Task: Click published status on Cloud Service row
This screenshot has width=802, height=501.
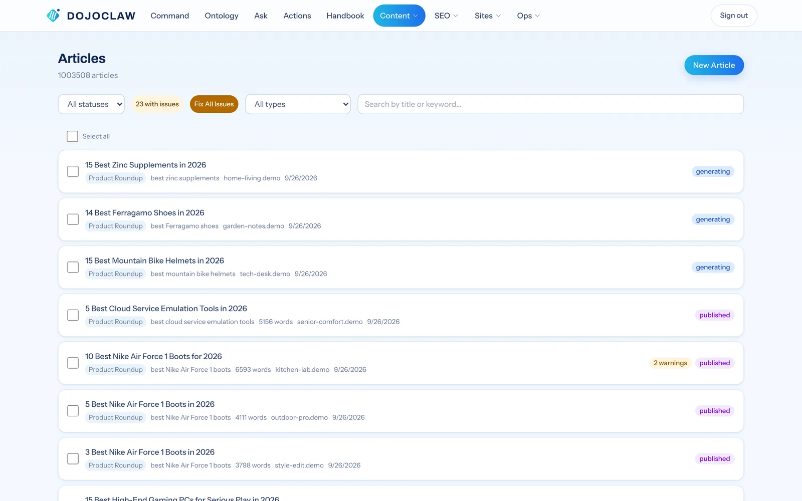Action: (x=714, y=315)
